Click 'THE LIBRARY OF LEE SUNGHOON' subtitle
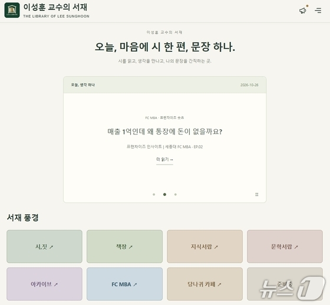The height and width of the screenshot is (305, 330). point(56,16)
